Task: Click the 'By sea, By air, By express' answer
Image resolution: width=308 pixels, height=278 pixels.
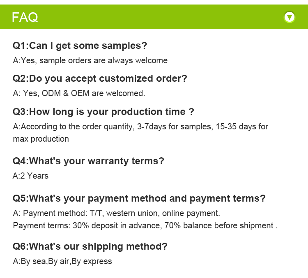Action: coord(62,262)
